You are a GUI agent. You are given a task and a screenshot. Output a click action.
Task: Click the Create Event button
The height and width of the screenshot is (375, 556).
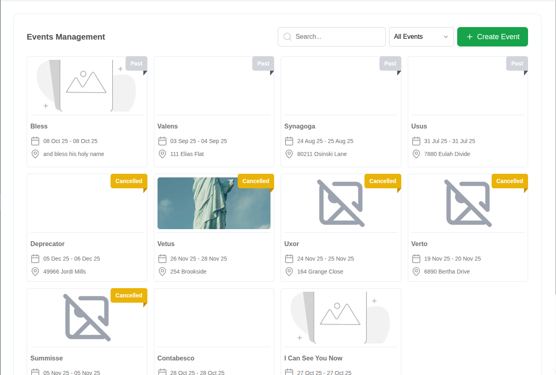[x=492, y=37]
